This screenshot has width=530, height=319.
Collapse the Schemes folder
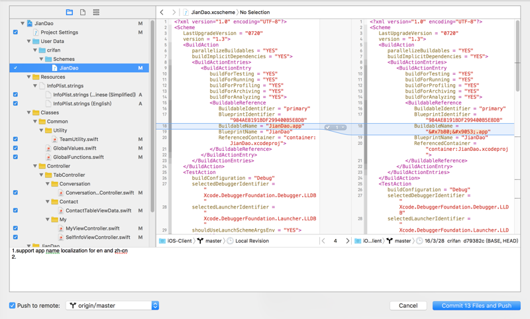coord(41,59)
